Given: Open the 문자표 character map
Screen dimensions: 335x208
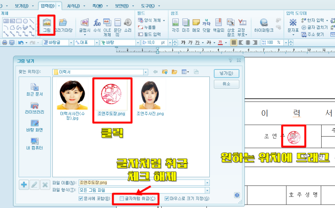Looking at the screenshot, I should point(293,26).
